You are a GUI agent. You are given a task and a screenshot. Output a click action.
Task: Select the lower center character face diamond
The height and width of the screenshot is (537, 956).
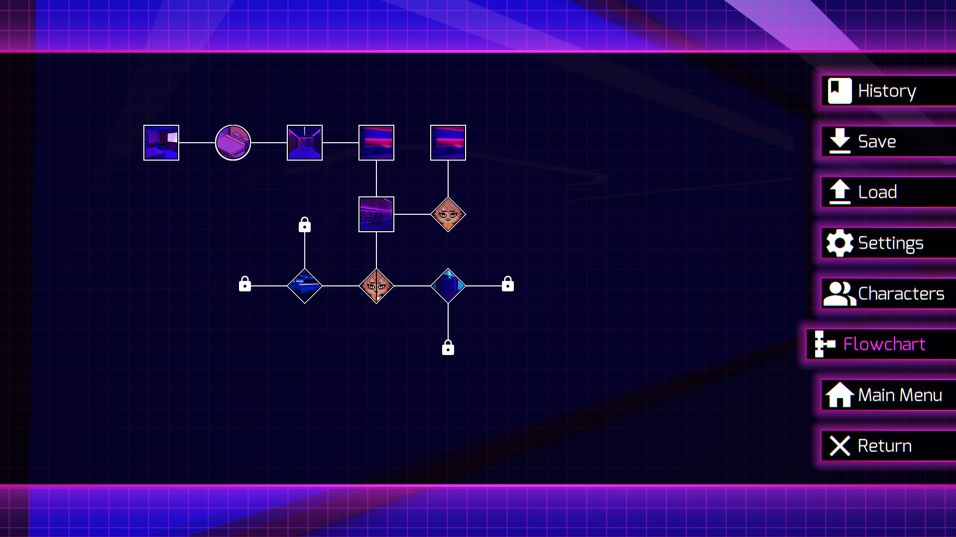(x=376, y=286)
